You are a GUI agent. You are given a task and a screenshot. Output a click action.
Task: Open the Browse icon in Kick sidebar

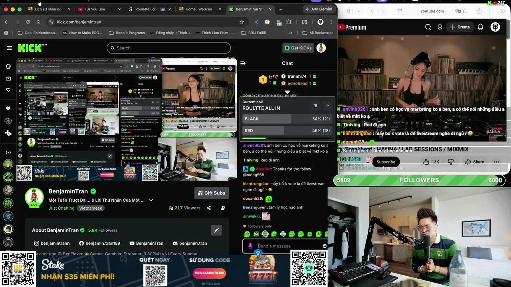(8, 78)
